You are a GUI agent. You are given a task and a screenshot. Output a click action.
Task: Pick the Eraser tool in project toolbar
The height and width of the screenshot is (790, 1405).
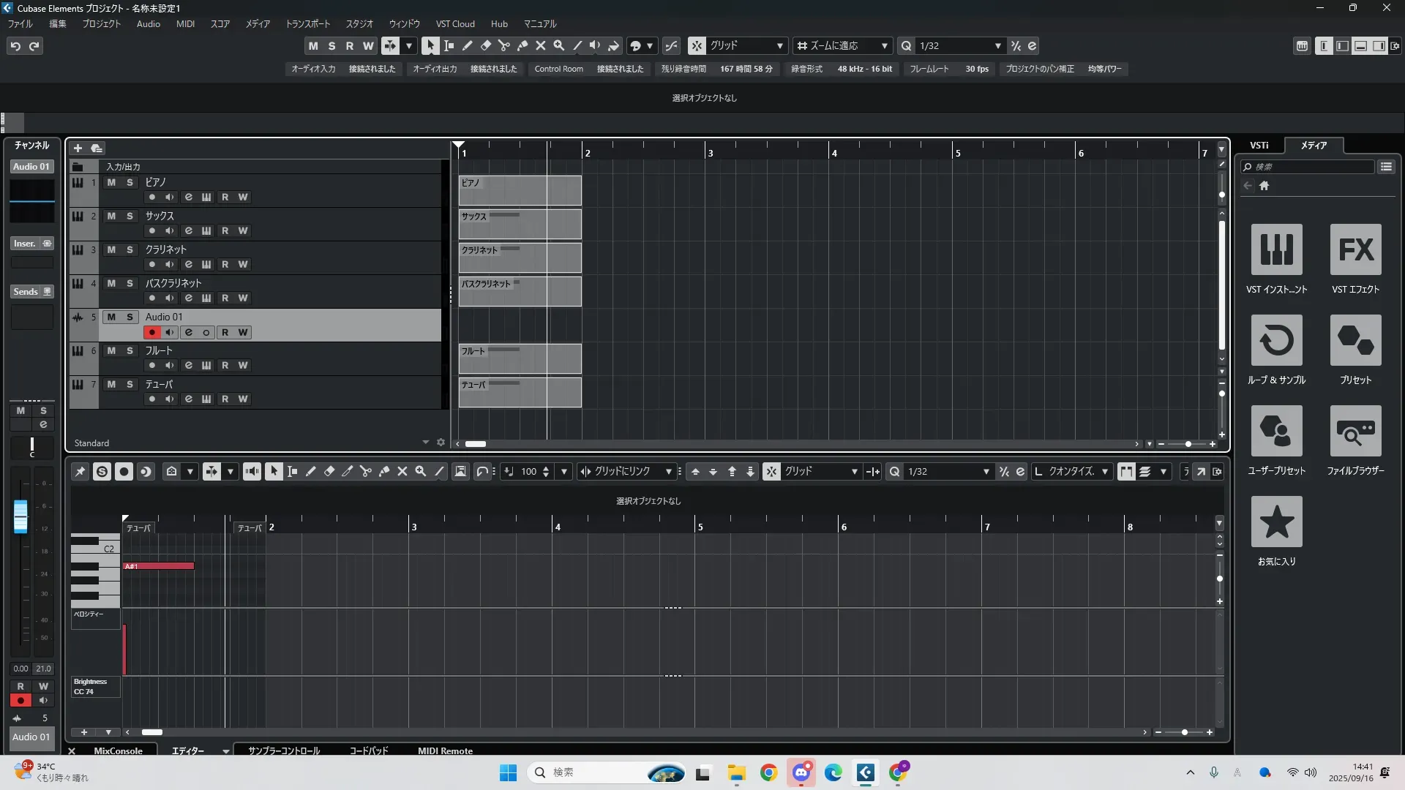486,45
